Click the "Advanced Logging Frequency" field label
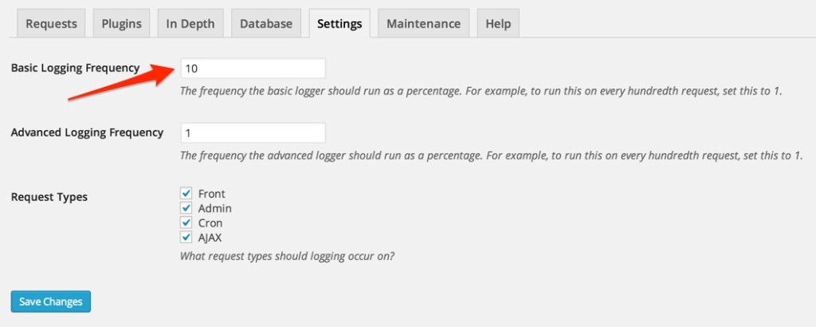This screenshot has height=327, width=816. click(x=88, y=132)
